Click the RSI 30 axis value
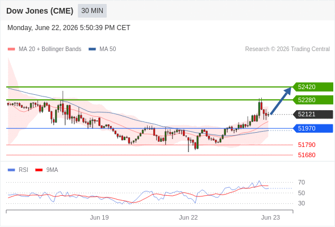The height and width of the screenshot is (227, 335). [301, 203]
